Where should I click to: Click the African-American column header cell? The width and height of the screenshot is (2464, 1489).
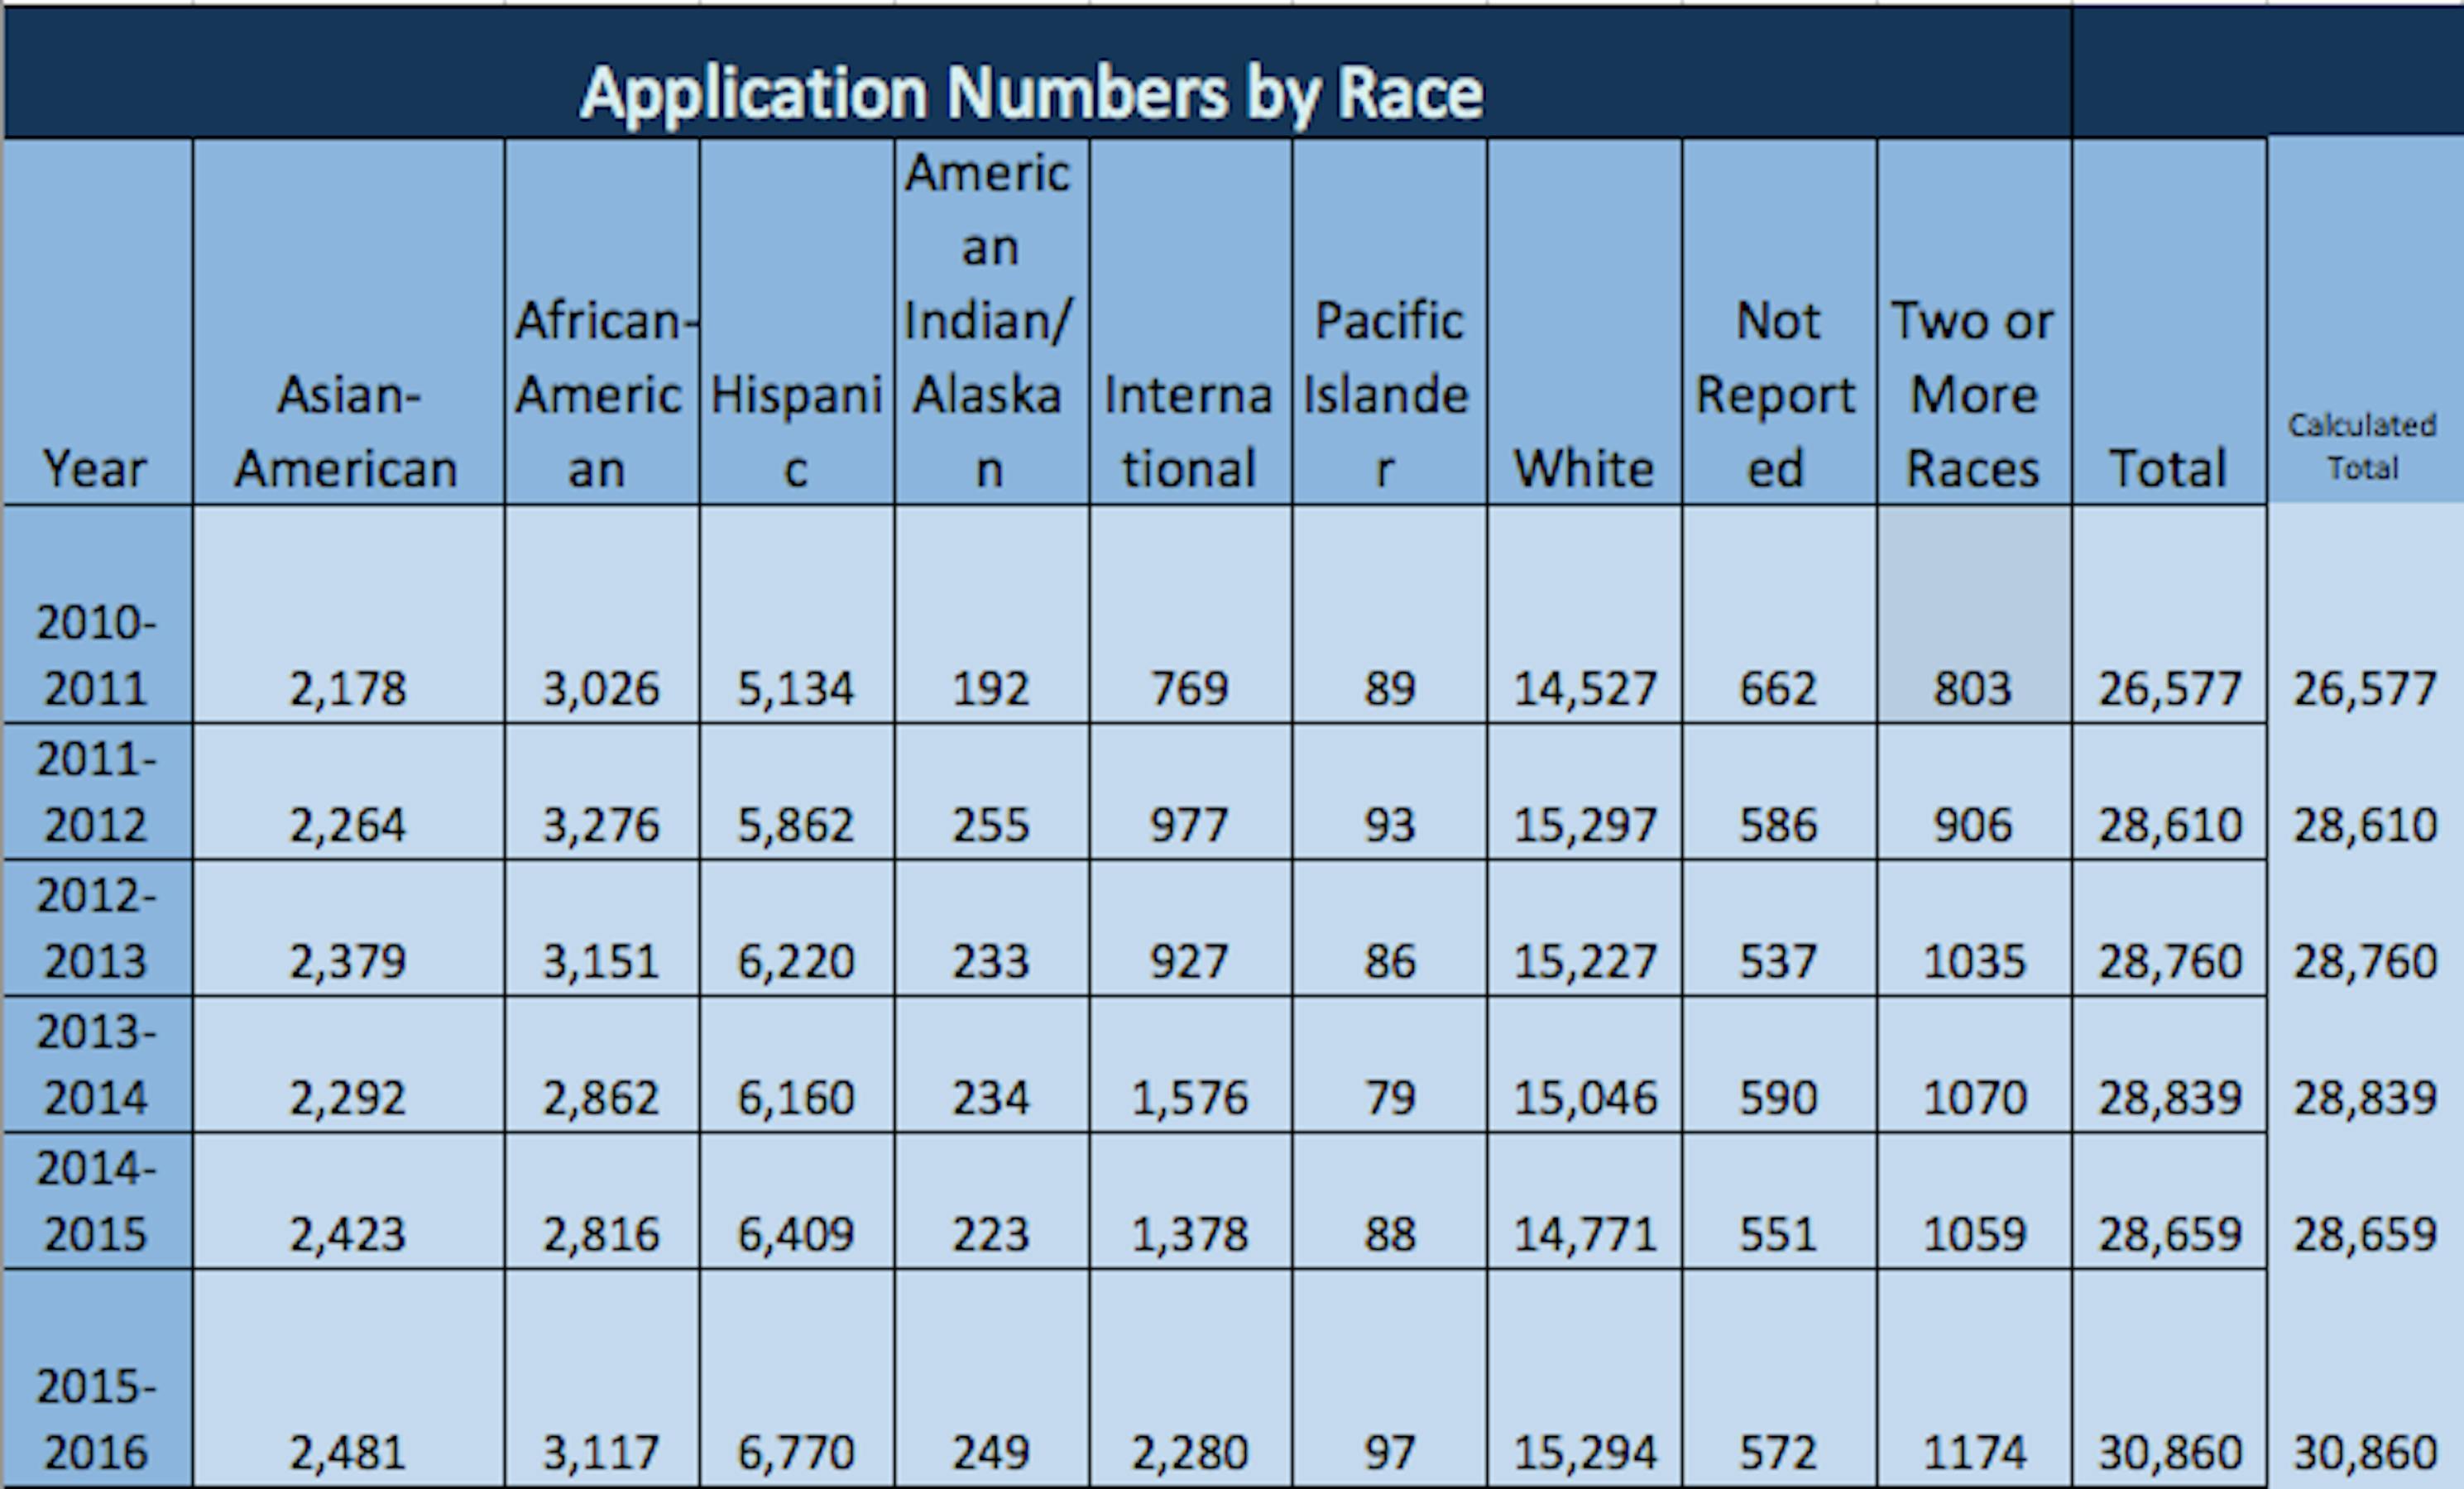click(600, 394)
